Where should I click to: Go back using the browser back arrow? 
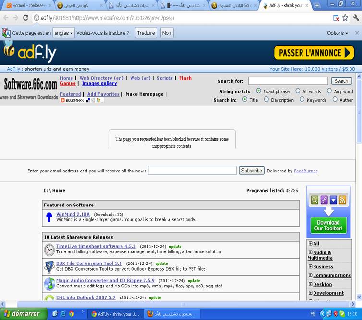[x=6, y=18]
